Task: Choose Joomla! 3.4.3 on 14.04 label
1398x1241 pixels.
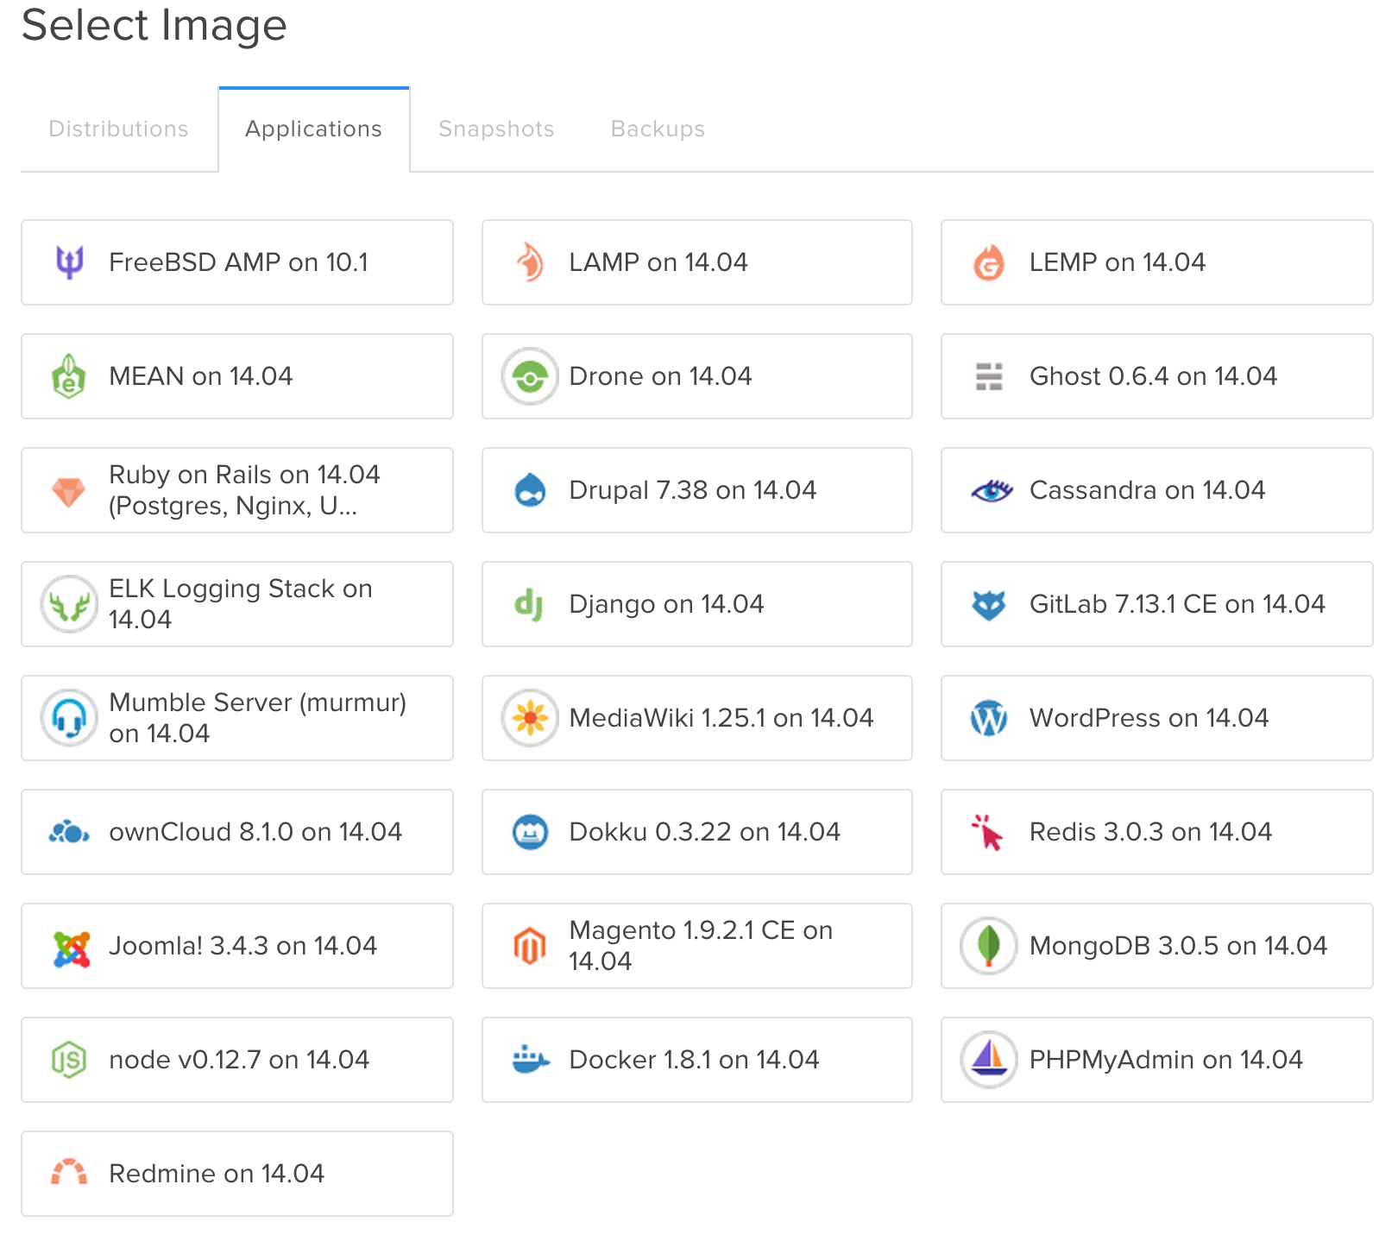Action: [x=243, y=946]
